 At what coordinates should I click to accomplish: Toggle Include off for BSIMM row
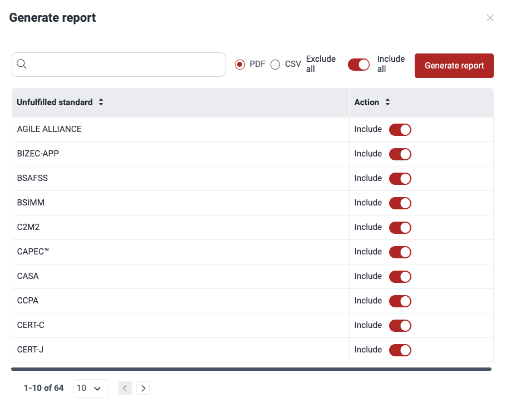(x=400, y=203)
